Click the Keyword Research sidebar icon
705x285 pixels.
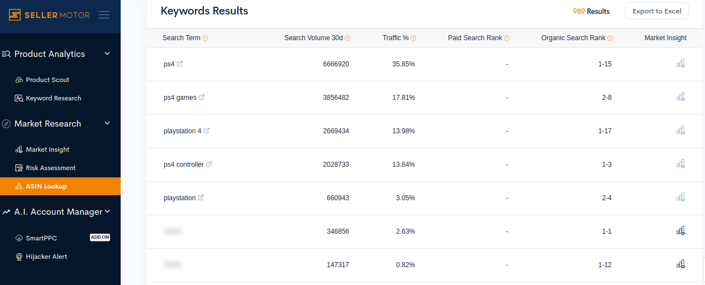click(18, 98)
